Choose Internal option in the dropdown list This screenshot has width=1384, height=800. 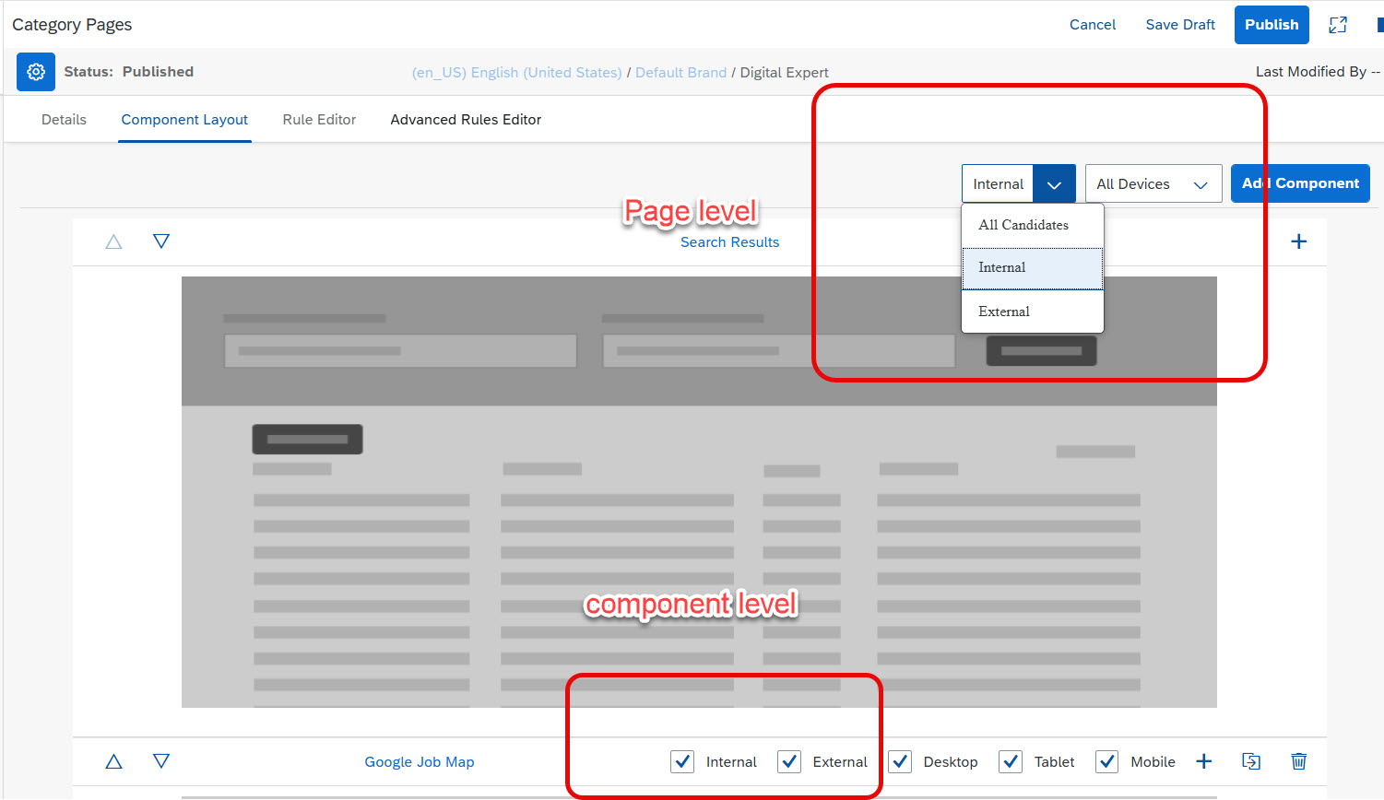pyautogui.click(x=1033, y=268)
